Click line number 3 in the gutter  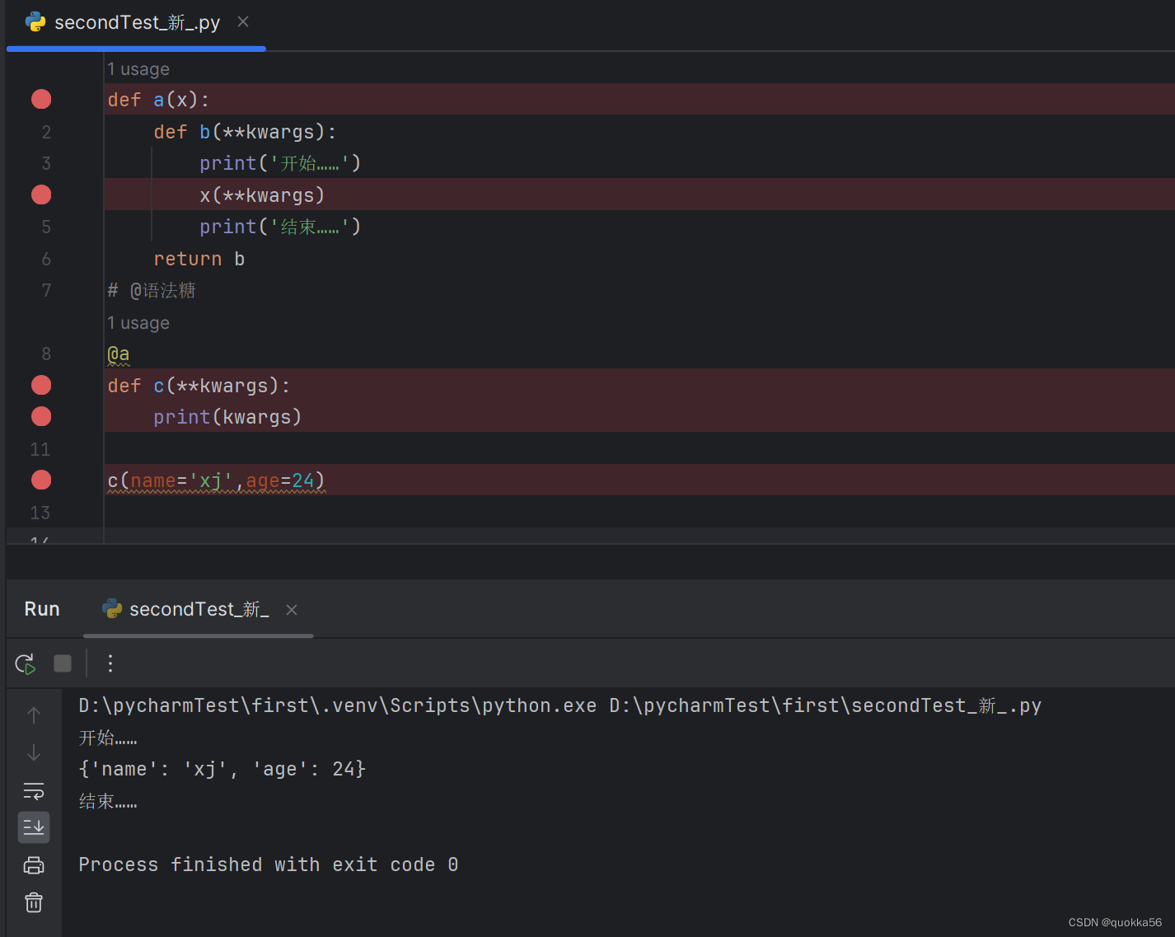46,163
